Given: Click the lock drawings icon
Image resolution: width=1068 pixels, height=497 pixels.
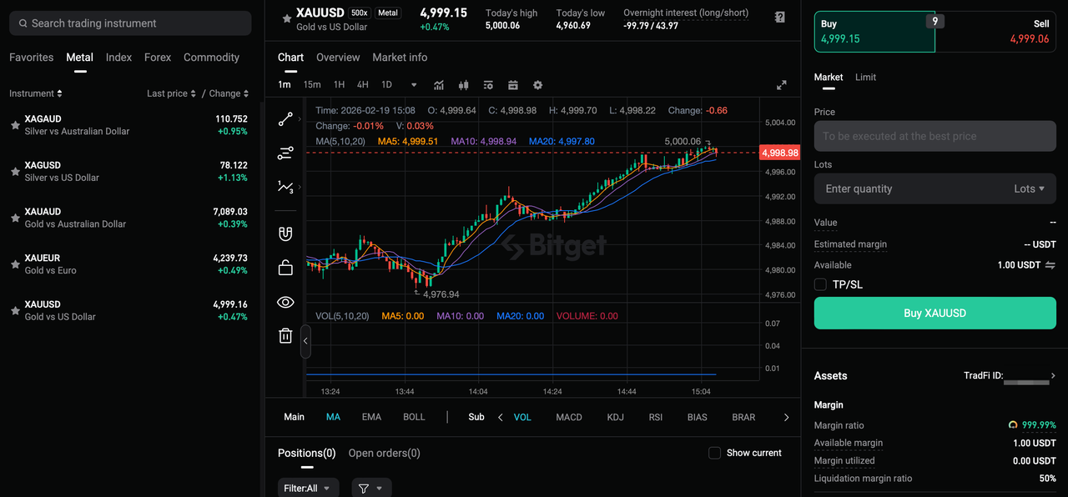Looking at the screenshot, I should (x=285, y=268).
